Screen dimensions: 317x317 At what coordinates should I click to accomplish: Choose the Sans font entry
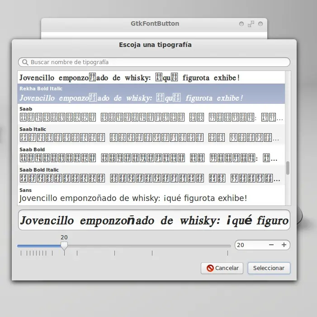tap(151, 195)
